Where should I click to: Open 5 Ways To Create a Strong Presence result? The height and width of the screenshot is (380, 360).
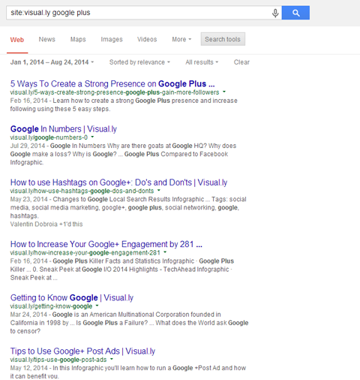click(x=112, y=83)
